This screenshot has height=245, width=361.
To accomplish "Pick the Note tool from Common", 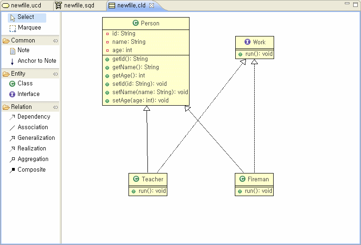I will coord(23,50).
